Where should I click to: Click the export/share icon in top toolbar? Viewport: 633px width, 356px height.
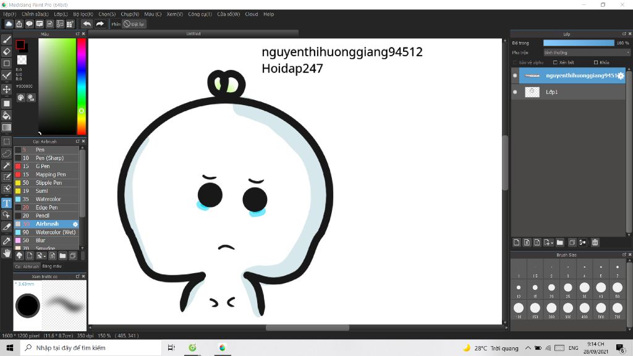tap(19, 24)
